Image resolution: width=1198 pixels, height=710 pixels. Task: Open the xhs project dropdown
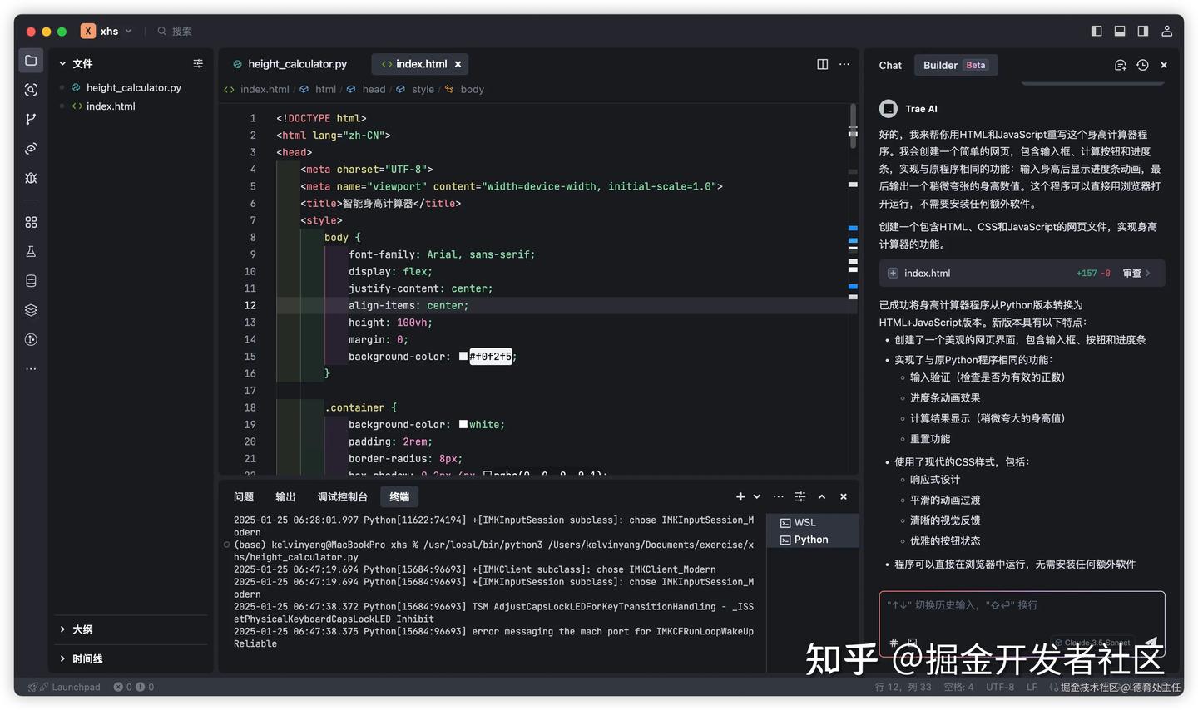(x=107, y=31)
